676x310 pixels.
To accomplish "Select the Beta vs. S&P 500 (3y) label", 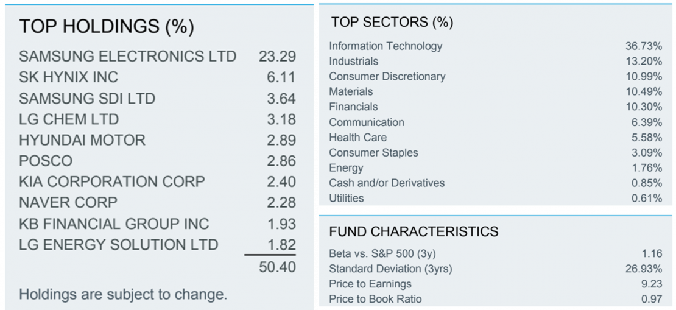I will [383, 253].
